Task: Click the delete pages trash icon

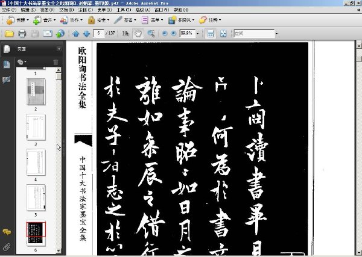Action: click(x=56, y=62)
